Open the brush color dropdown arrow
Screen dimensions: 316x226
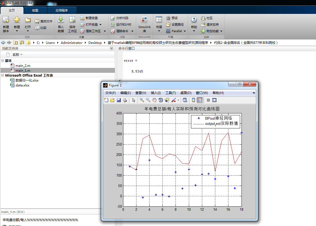tap(178, 100)
